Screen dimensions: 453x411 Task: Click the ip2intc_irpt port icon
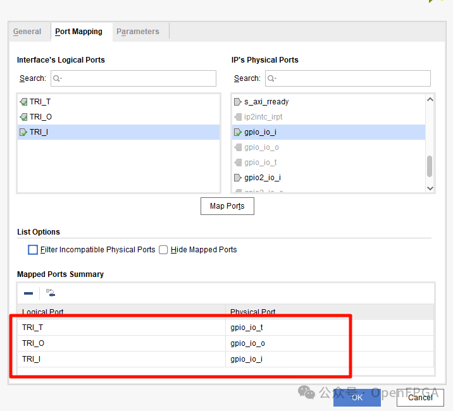pyautogui.click(x=238, y=117)
